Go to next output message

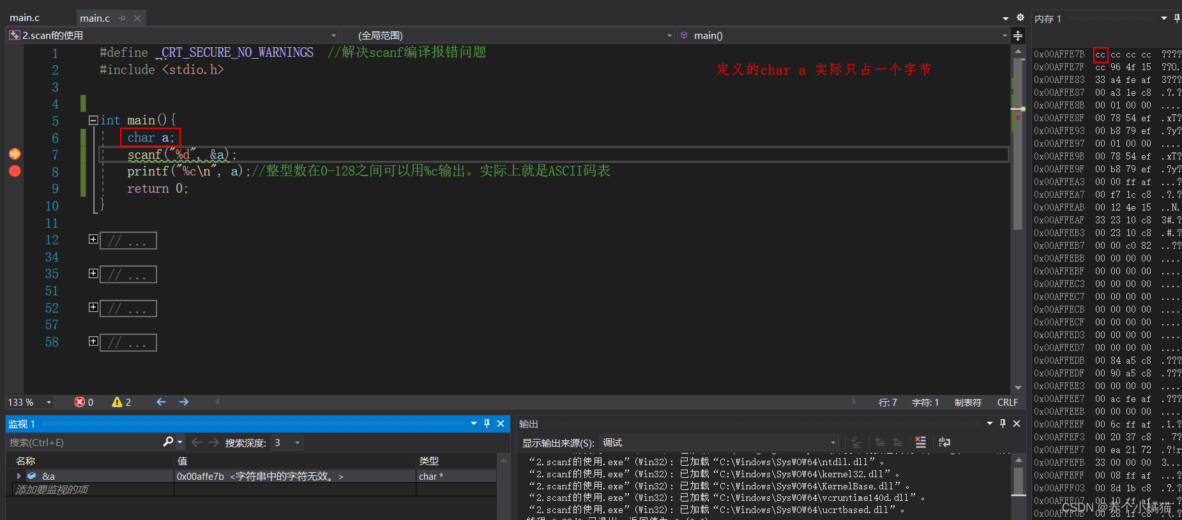[897, 442]
